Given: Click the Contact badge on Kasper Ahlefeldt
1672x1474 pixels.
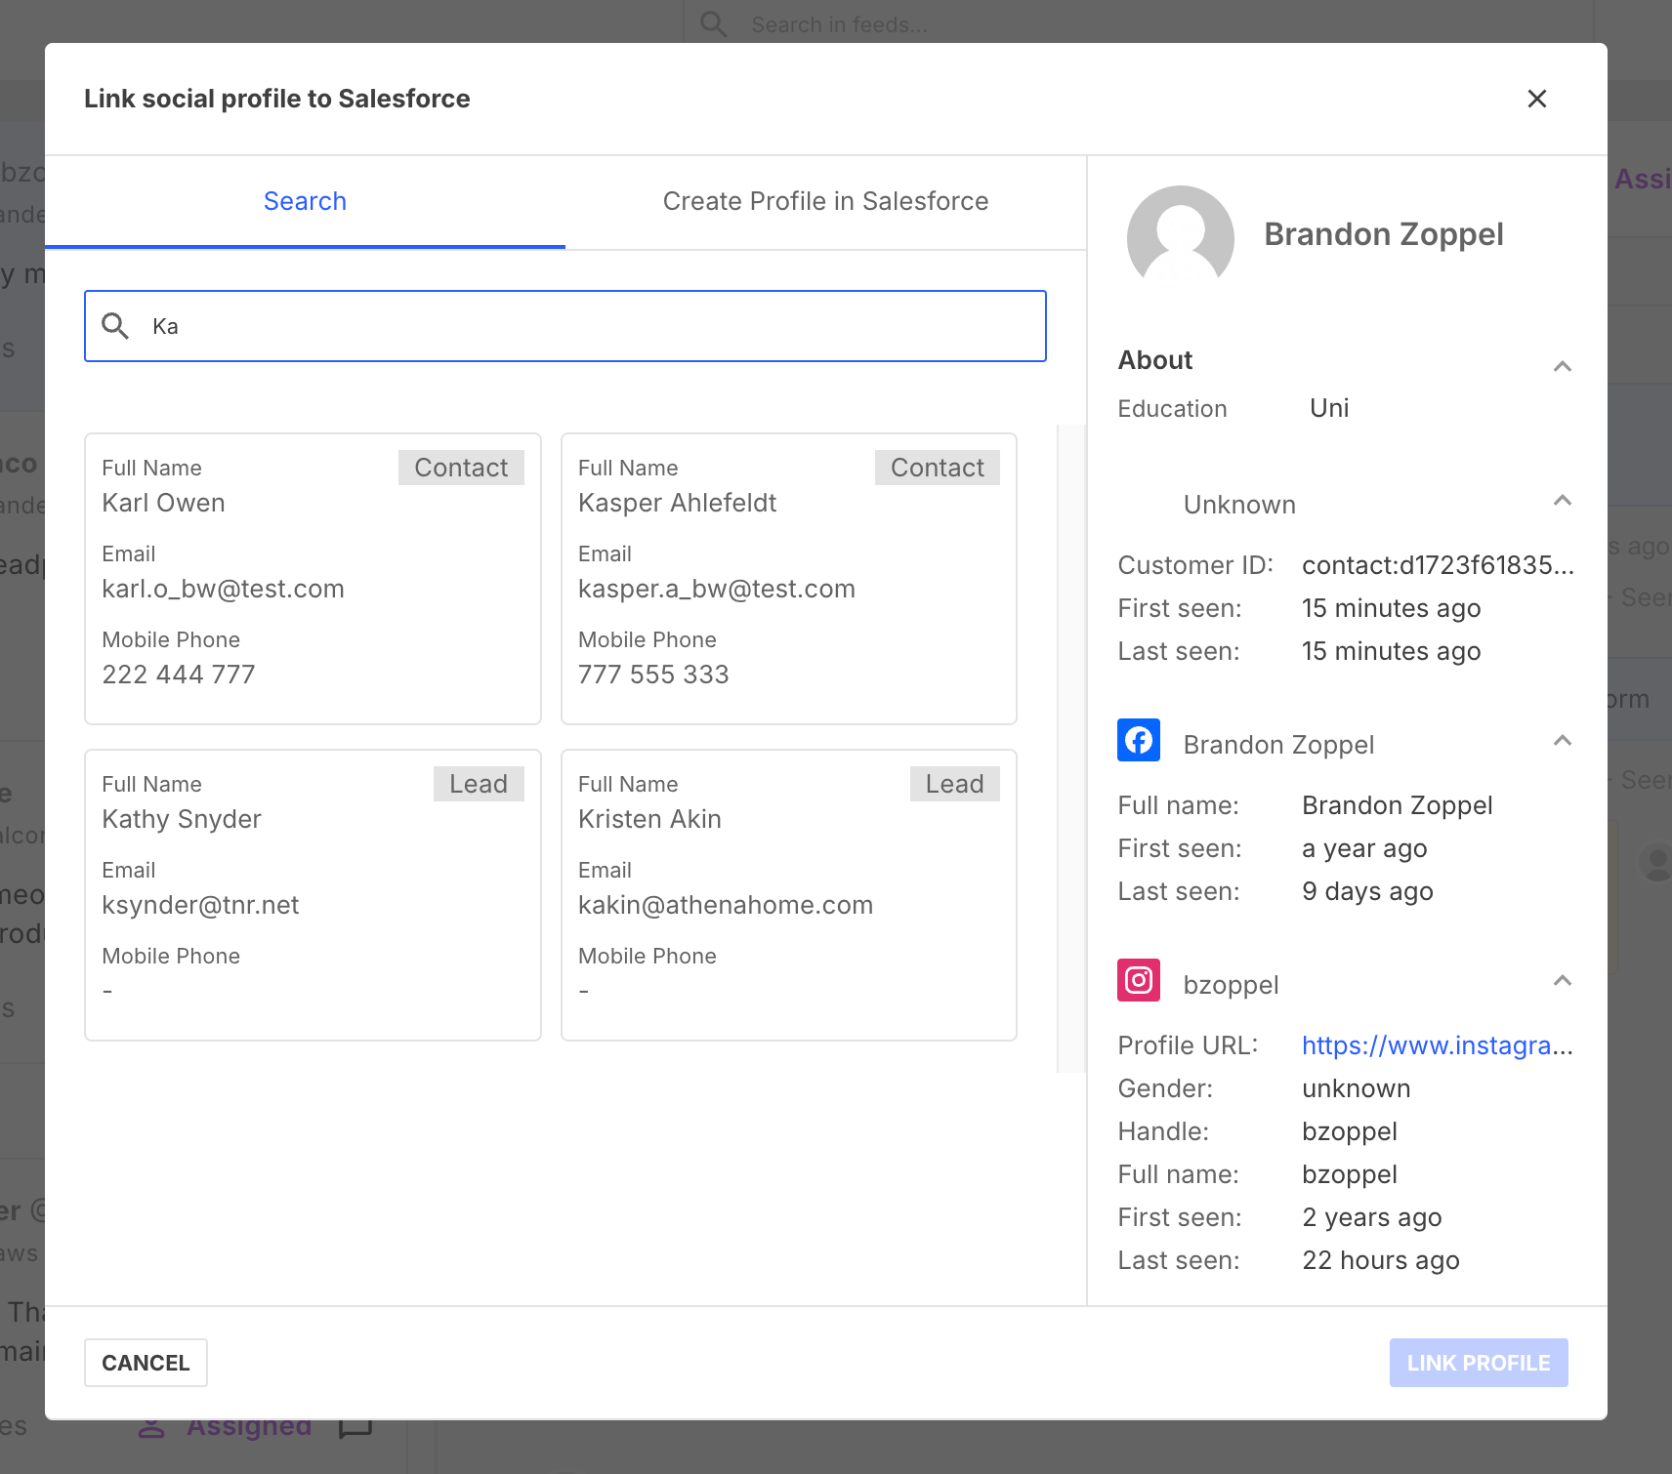Looking at the screenshot, I should pyautogui.click(x=938, y=468).
